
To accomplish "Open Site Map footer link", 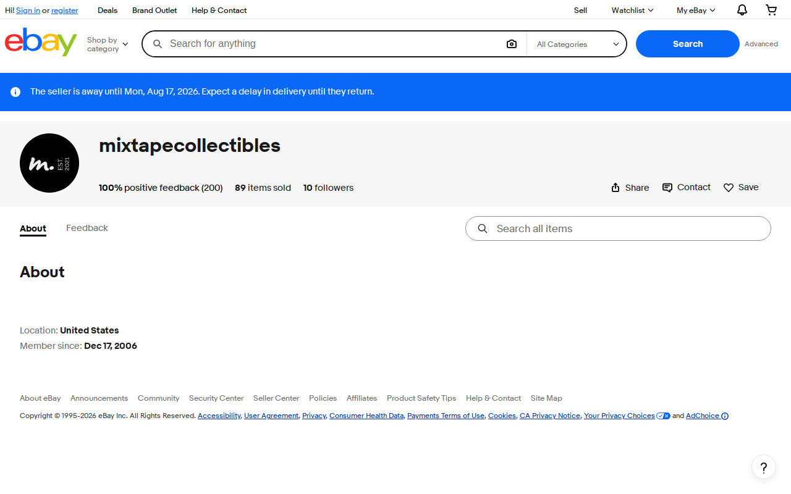I will click(x=546, y=398).
